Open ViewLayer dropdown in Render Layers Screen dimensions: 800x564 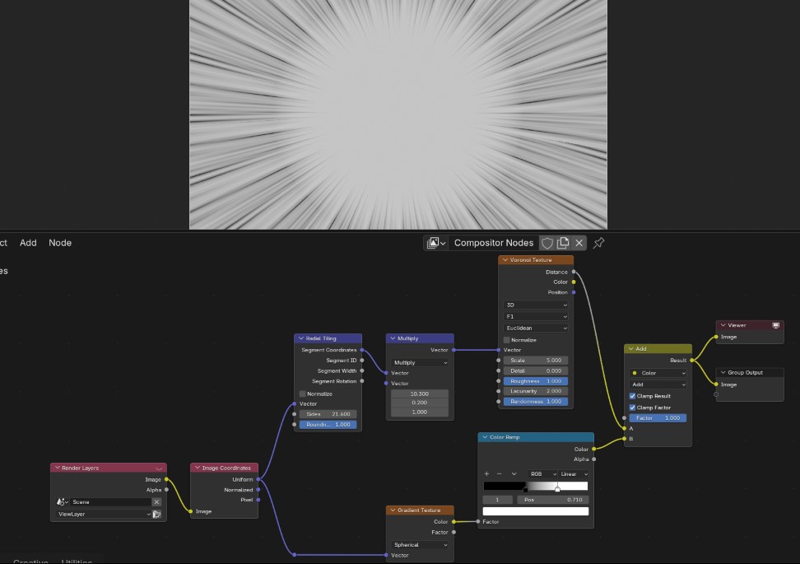[x=104, y=515]
